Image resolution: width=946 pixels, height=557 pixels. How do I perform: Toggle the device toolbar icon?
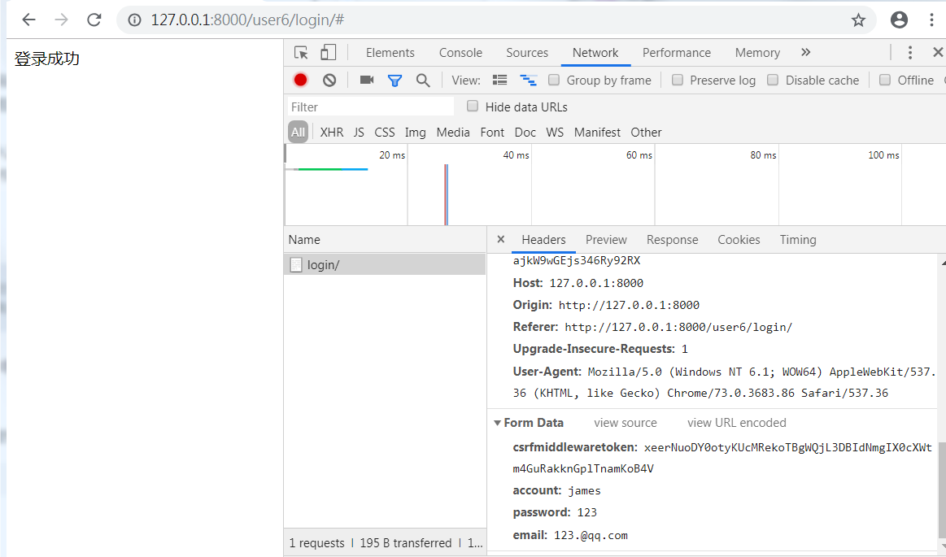pyautogui.click(x=328, y=52)
